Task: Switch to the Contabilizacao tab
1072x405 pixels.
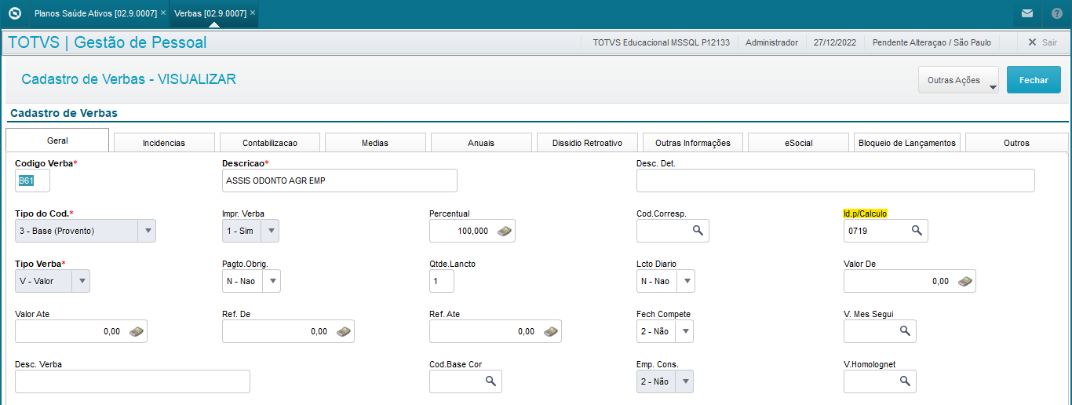Action: pyautogui.click(x=270, y=143)
